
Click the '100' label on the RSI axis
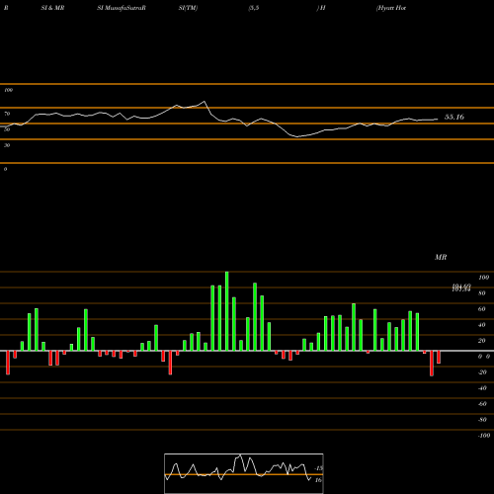[x=8, y=90]
